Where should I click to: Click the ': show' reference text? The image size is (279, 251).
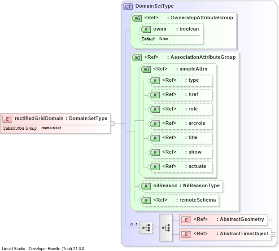pyautogui.click(x=193, y=152)
